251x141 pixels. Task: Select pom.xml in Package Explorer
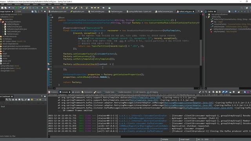click(5, 63)
